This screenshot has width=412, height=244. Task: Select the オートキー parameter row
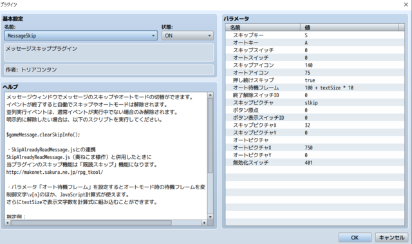click(x=315, y=42)
